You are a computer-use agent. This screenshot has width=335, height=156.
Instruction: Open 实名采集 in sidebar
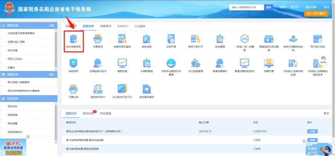[13, 51]
